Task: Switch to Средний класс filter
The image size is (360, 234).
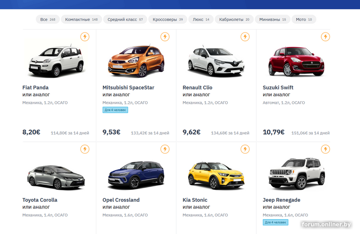Action: pos(125,19)
